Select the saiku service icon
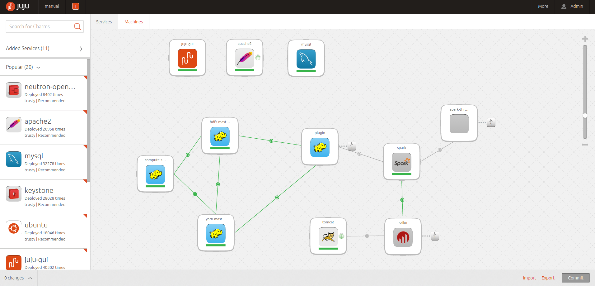This screenshot has width=595, height=286. (x=403, y=237)
